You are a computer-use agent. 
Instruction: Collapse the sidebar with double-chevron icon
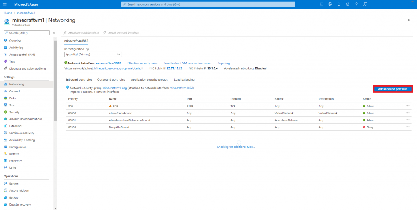coord(54,33)
